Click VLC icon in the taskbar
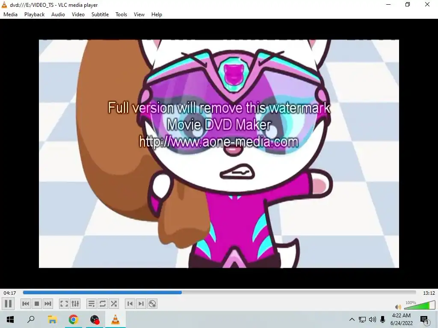This screenshot has width=438, height=328. [115, 319]
